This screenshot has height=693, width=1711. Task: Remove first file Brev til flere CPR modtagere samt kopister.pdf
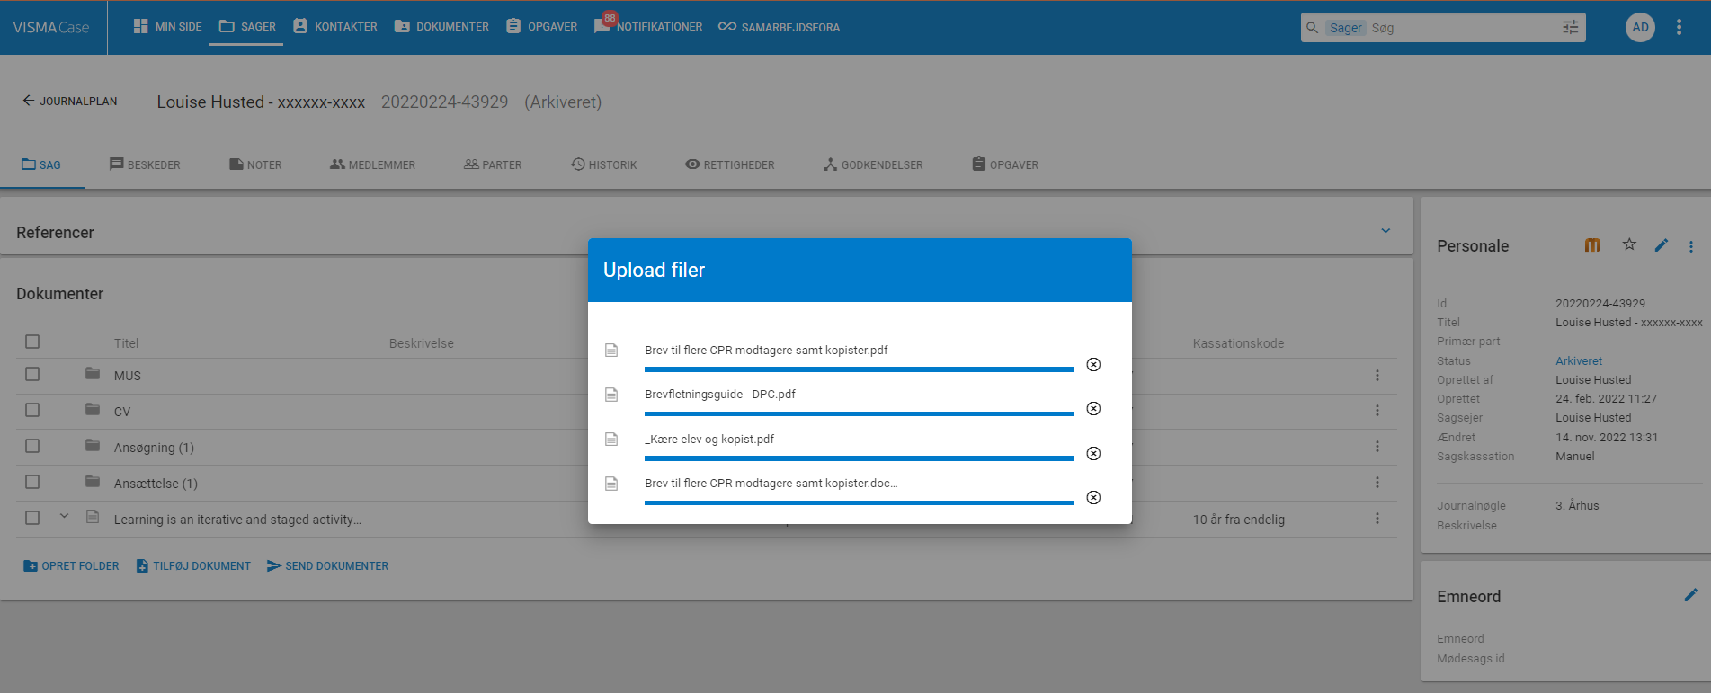[x=1093, y=364]
